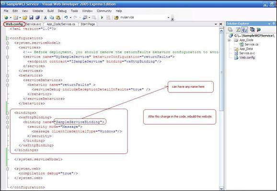This screenshot has height=191, width=277.
Task: Switch to the Start Page tab
Action: (88, 24)
